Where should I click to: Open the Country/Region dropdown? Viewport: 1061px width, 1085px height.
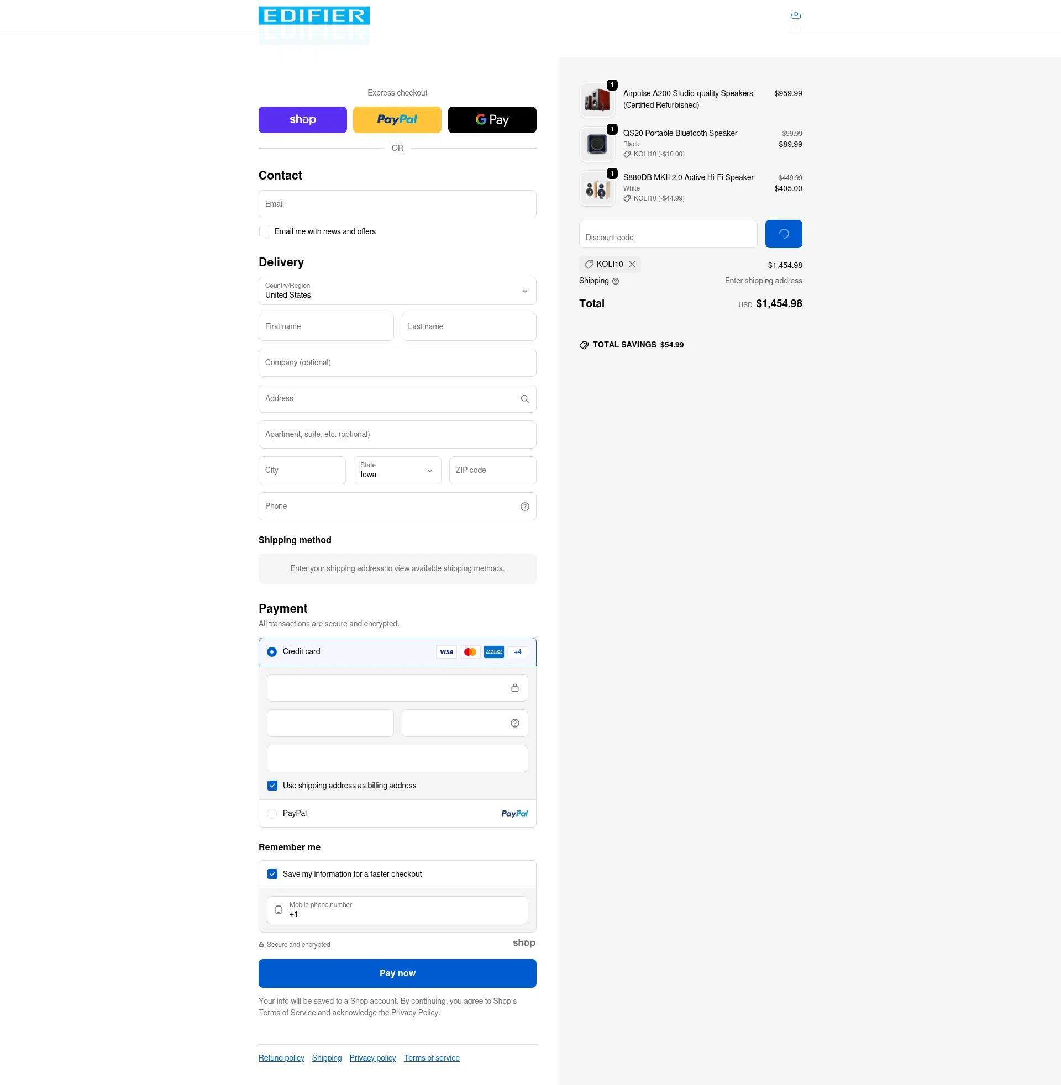[397, 291]
